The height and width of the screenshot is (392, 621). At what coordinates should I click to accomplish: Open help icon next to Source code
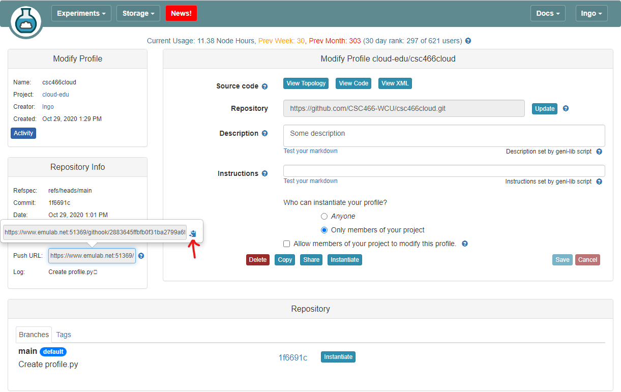click(264, 86)
